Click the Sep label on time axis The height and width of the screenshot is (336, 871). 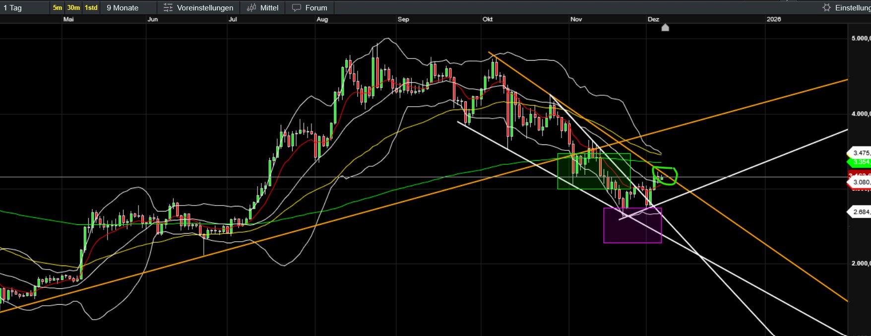403,19
